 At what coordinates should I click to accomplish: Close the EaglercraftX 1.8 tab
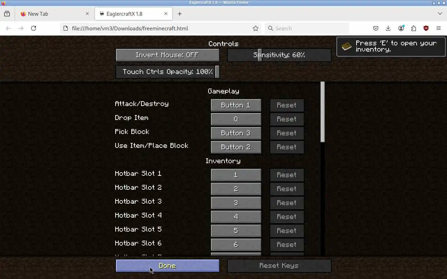point(166,14)
